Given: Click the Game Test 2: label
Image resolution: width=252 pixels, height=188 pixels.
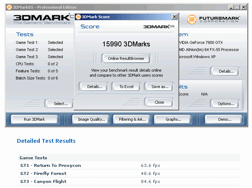Looking at the screenshot, I should coord(27,49).
